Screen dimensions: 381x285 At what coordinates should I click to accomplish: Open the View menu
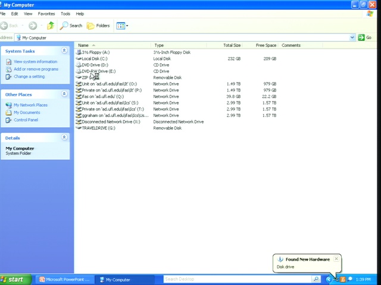[x=28, y=14]
